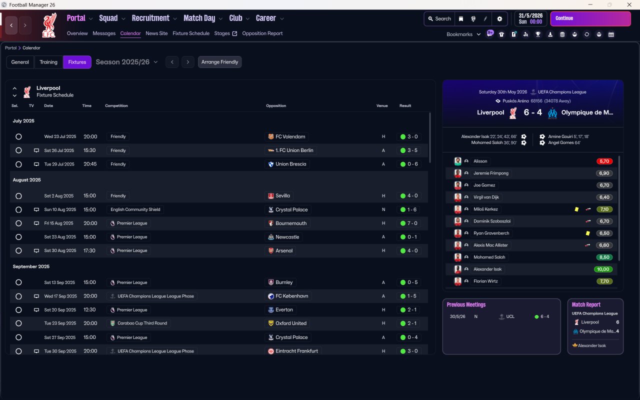
Task: Click the trophy bookmark icon
Action: (x=538, y=34)
